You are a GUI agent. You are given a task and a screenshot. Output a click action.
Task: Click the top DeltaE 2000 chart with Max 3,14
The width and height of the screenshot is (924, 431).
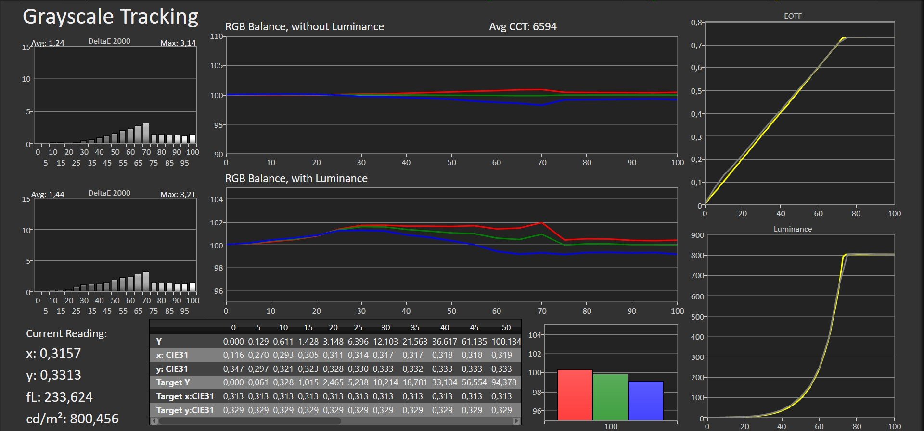pos(115,95)
